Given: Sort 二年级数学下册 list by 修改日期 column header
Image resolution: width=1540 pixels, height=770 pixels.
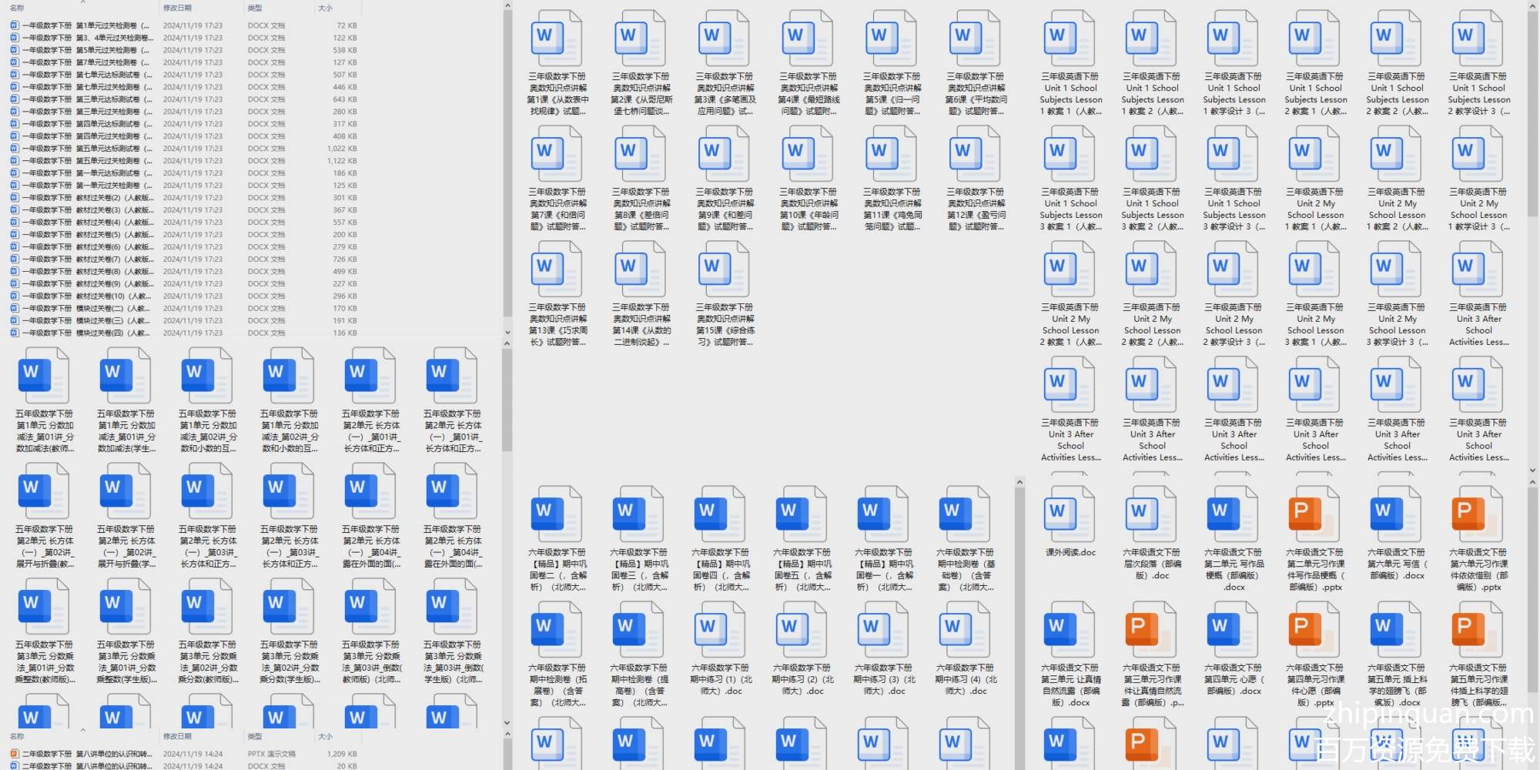Looking at the screenshot, I should [177, 737].
